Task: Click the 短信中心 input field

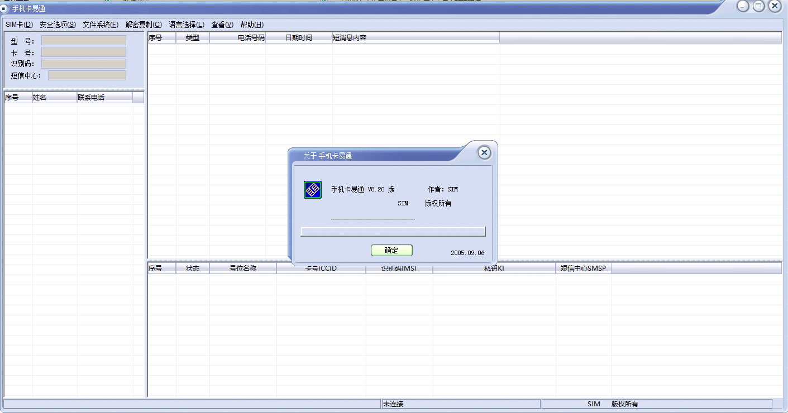Action: 87,75
